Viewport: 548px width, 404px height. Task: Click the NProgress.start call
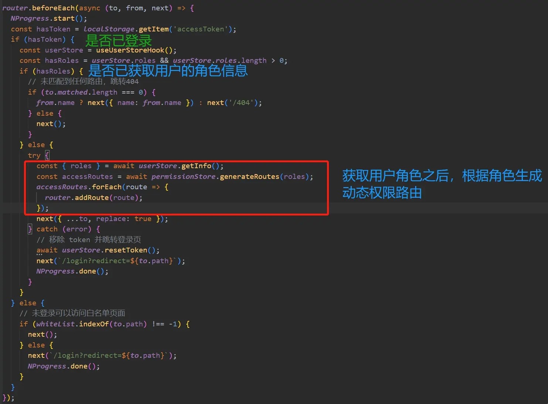point(48,18)
